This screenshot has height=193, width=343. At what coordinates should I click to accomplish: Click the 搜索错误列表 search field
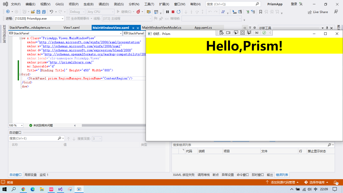[253, 145]
